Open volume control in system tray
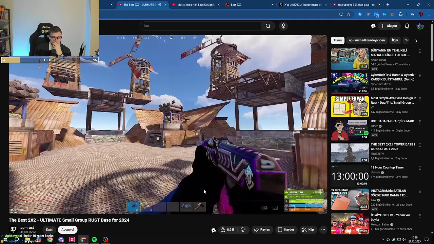This screenshot has width=434, height=244. tap(404, 240)
